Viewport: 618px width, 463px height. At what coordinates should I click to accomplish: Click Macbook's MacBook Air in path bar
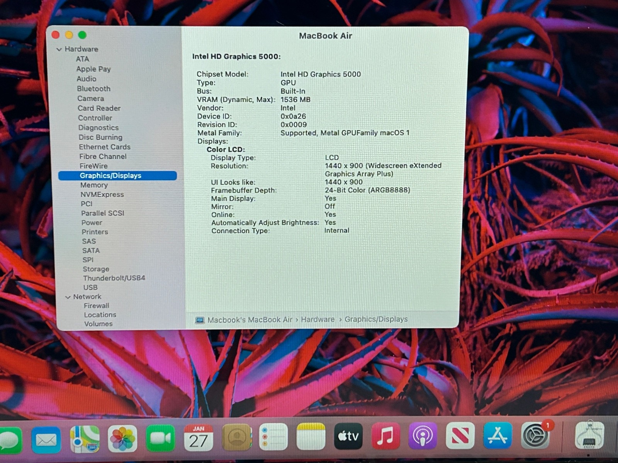(x=250, y=320)
